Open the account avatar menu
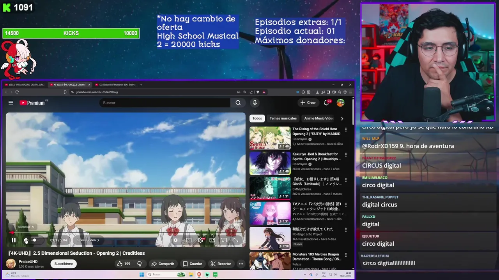 (x=340, y=103)
